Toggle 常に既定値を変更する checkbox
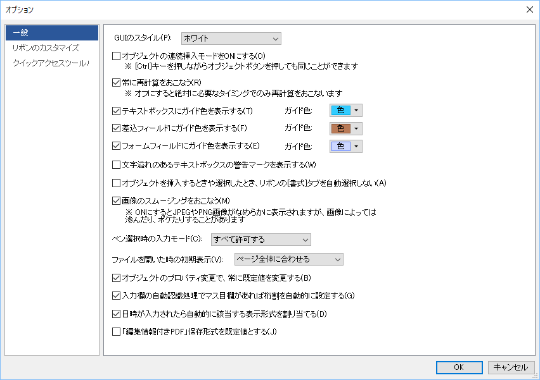 [117, 278]
